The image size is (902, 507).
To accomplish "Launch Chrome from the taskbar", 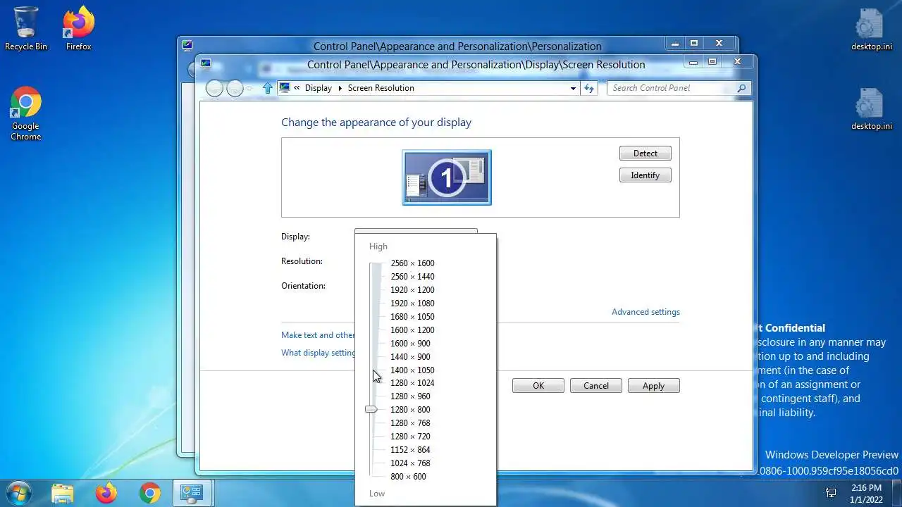I will pyautogui.click(x=149, y=493).
